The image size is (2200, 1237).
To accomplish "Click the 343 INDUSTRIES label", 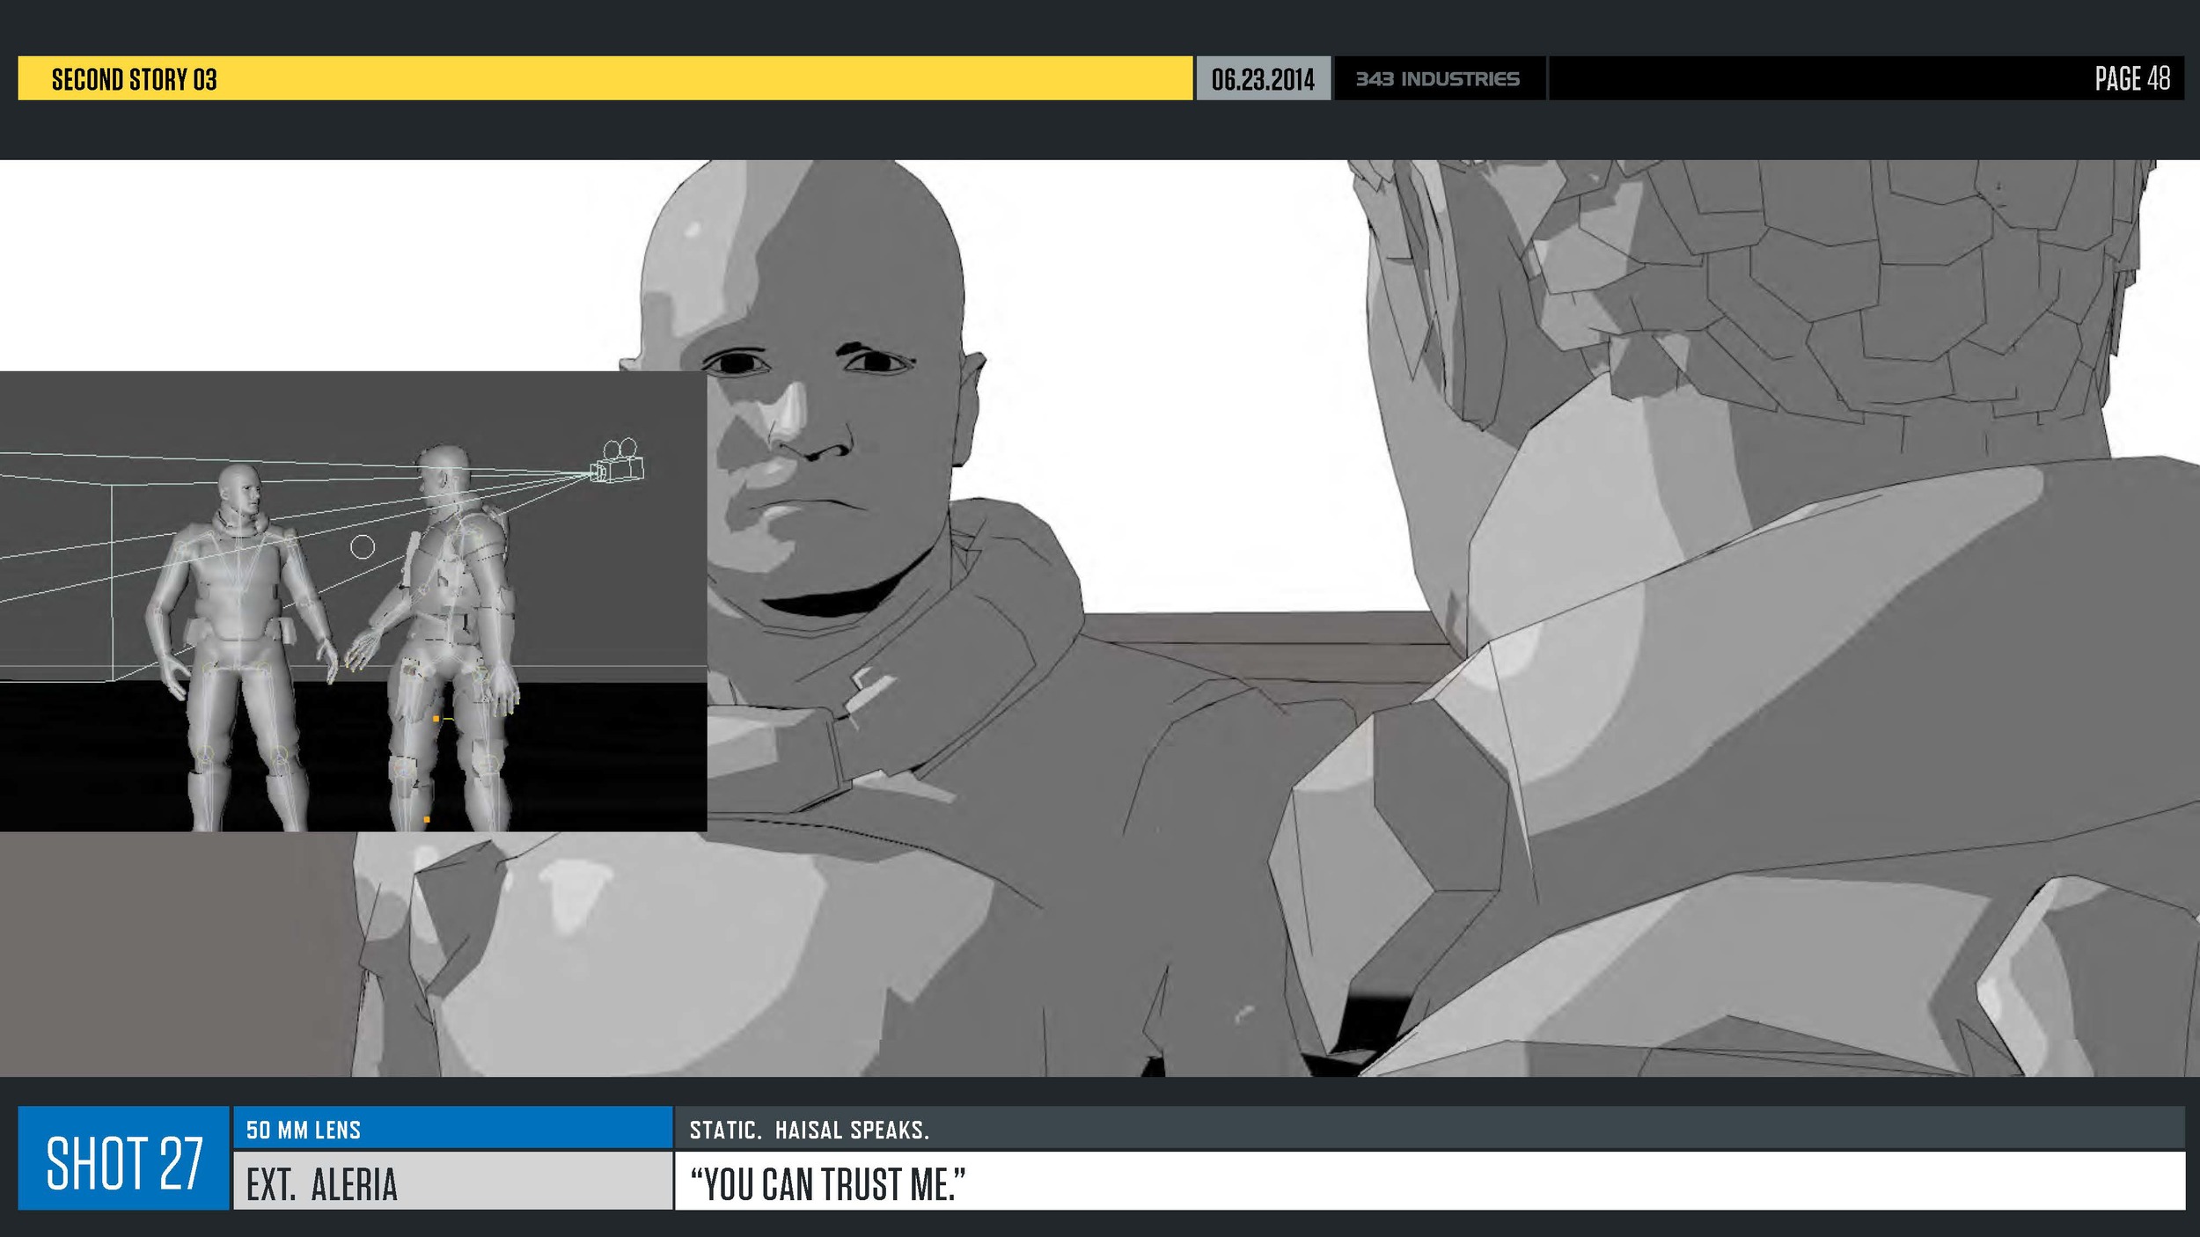I will (x=1438, y=79).
